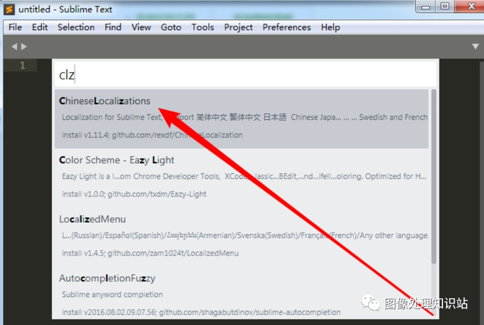This screenshot has height=325, width=484.
Task: Open the tab list dropdown arrow
Action: pyautogui.click(x=475, y=47)
